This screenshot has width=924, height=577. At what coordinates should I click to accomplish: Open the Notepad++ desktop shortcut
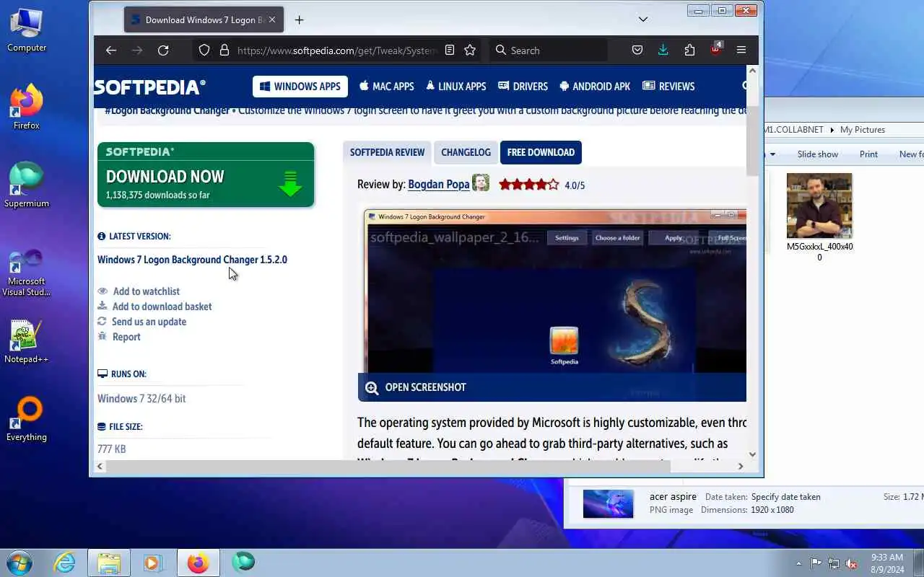(27, 341)
